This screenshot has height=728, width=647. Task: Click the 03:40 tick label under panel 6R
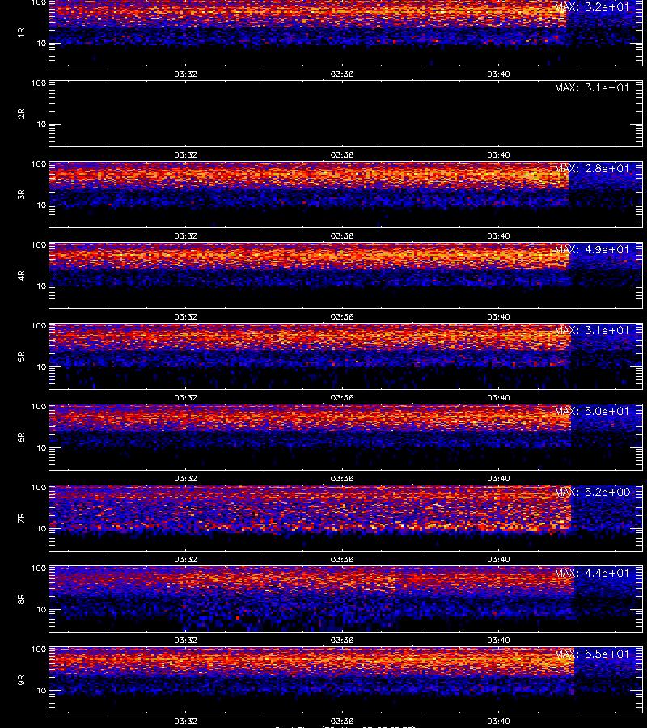(x=498, y=478)
